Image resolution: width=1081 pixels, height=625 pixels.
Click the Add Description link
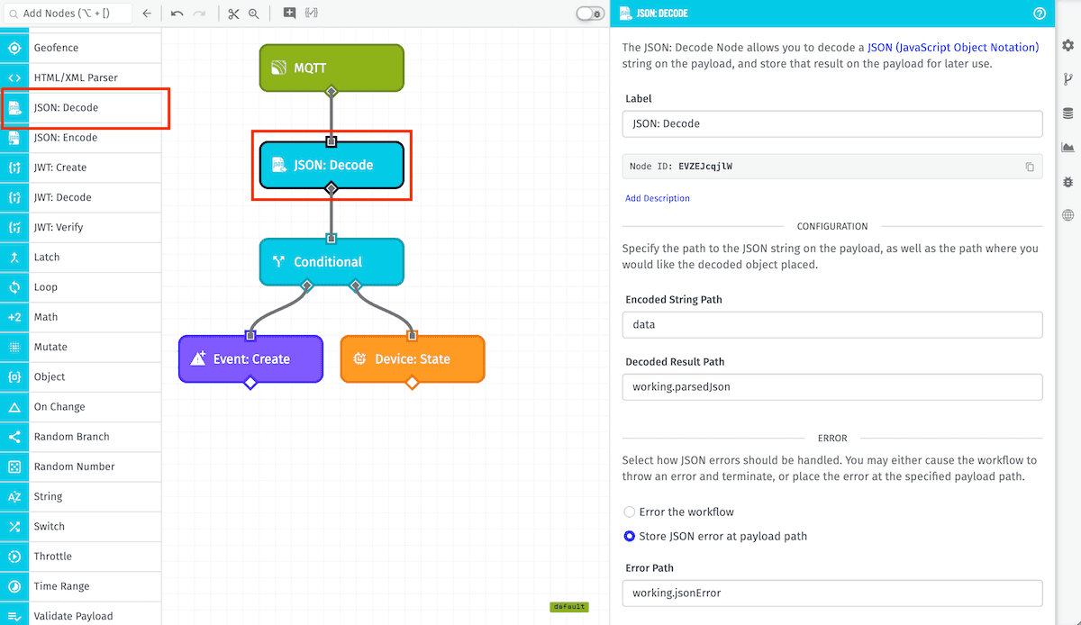[658, 198]
